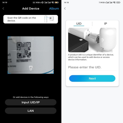Tap the back arrow on Add Device screen

click(x=3, y=8)
